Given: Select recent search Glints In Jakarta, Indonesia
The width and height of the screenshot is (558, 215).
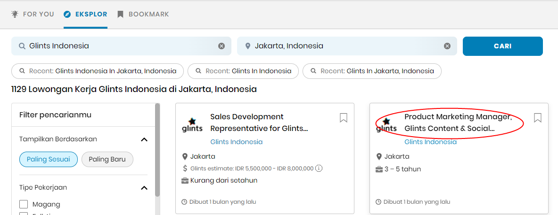Looking at the screenshot, I should click(x=372, y=71).
